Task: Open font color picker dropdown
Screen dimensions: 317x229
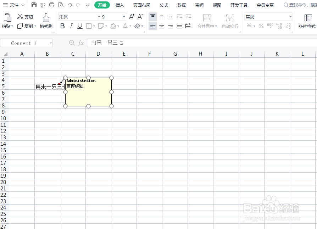Action: point(130,26)
